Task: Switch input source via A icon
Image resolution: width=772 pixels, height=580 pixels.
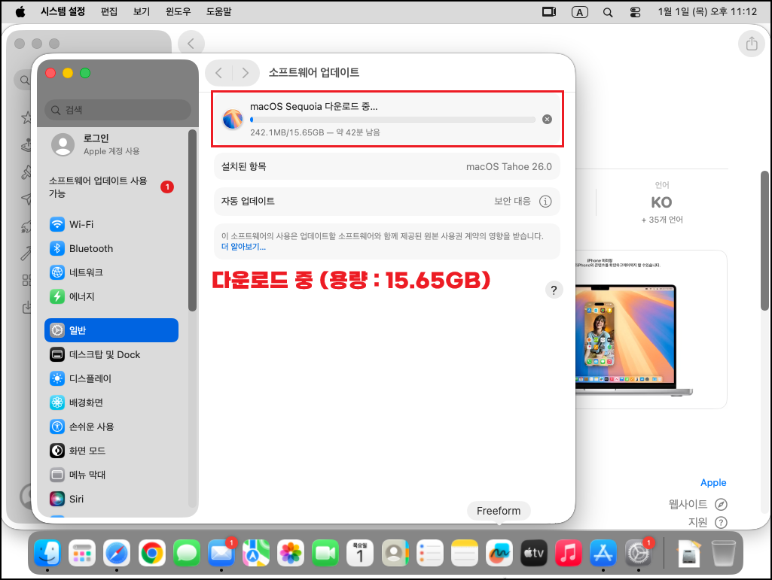Action: [579, 12]
